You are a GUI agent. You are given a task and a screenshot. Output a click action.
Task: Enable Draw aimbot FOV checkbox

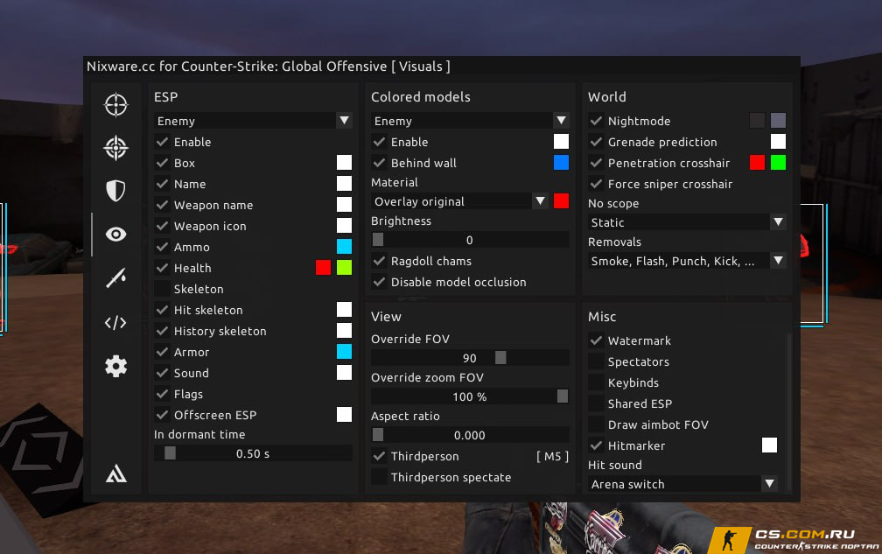596,424
